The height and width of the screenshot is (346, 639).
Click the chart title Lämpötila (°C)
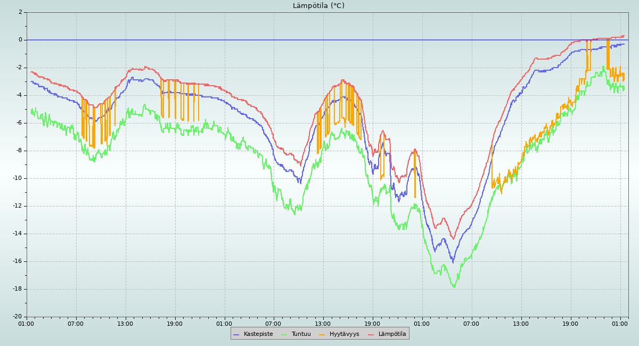(318, 6)
